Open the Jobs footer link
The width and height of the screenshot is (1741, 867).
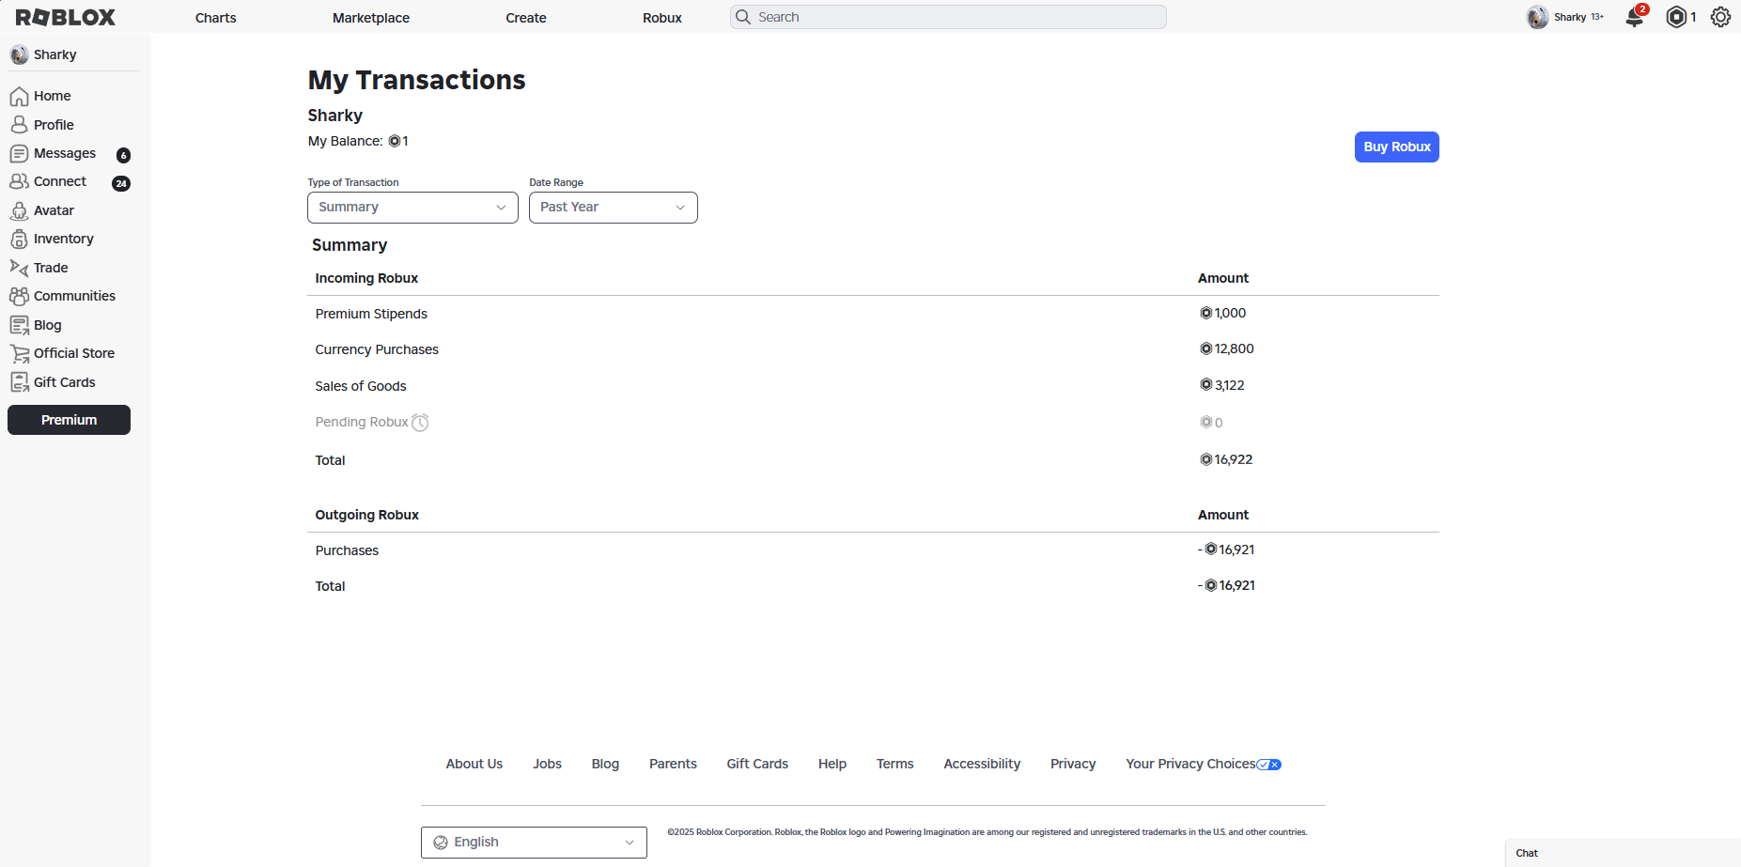[547, 764]
